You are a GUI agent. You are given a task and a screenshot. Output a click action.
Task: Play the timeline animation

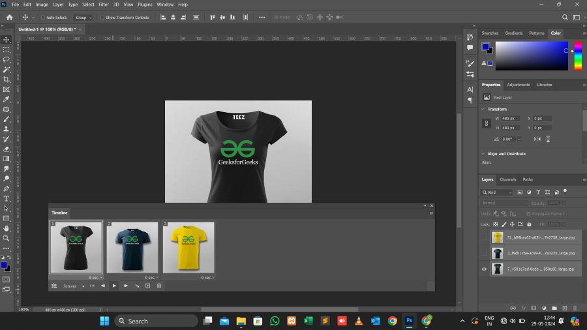tap(114, 286)
